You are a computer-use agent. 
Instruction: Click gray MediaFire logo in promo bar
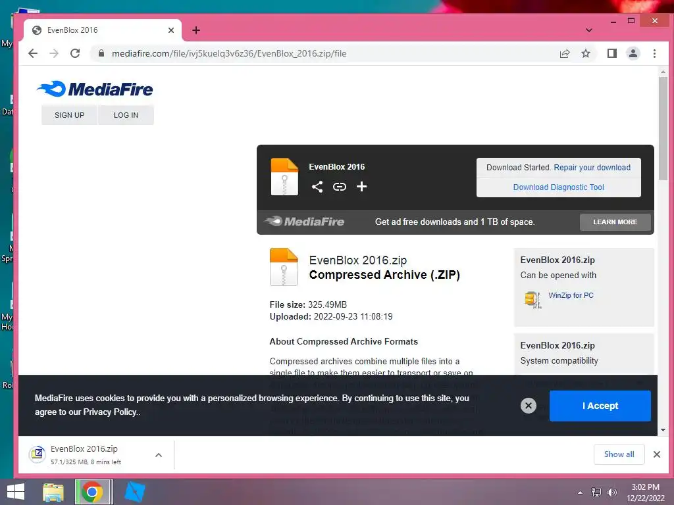pos(304,222)
